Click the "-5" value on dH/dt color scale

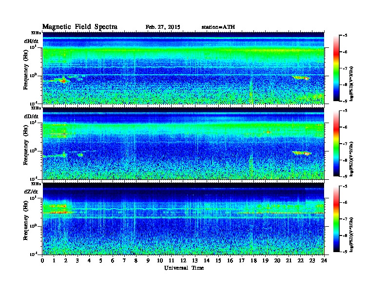[345, 36]
